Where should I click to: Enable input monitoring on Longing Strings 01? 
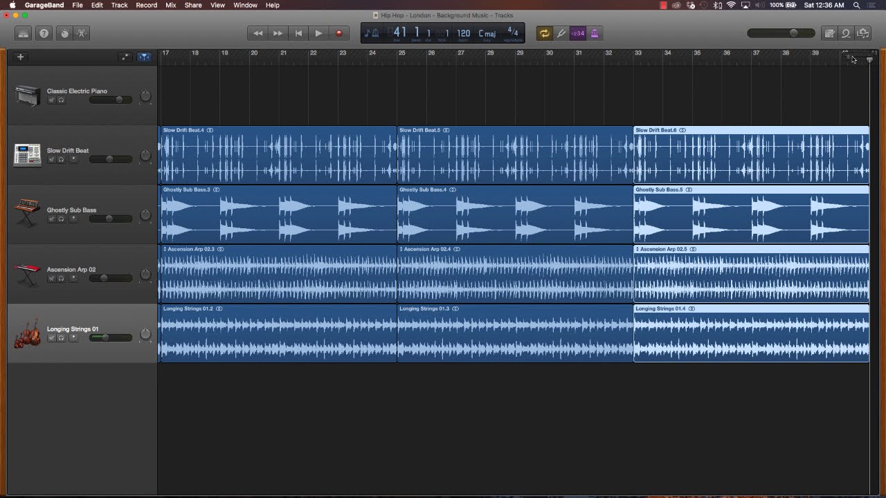(73, 338)
